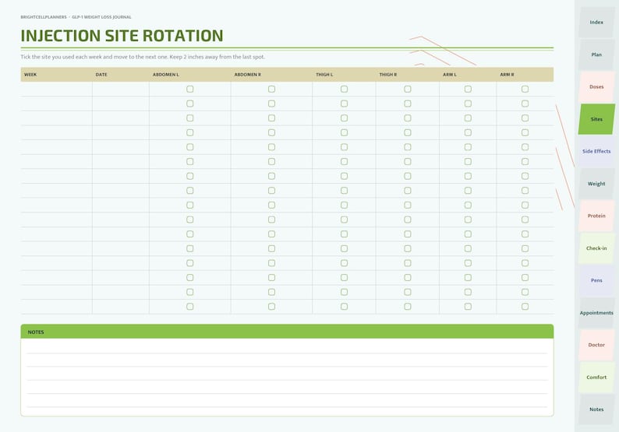Click the first Week entry cell
This screenshot has height=432, width=619.
(56, 89)
